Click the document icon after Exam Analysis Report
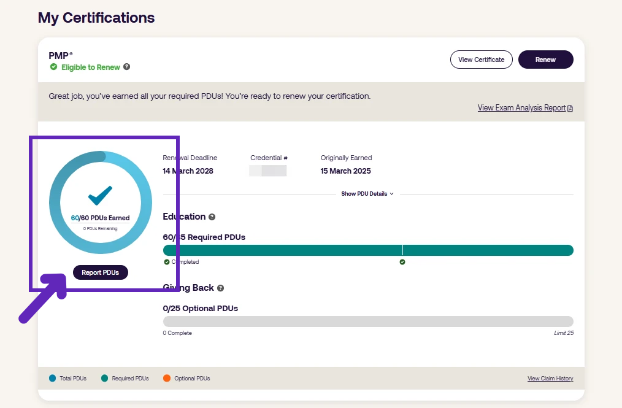 570,109
